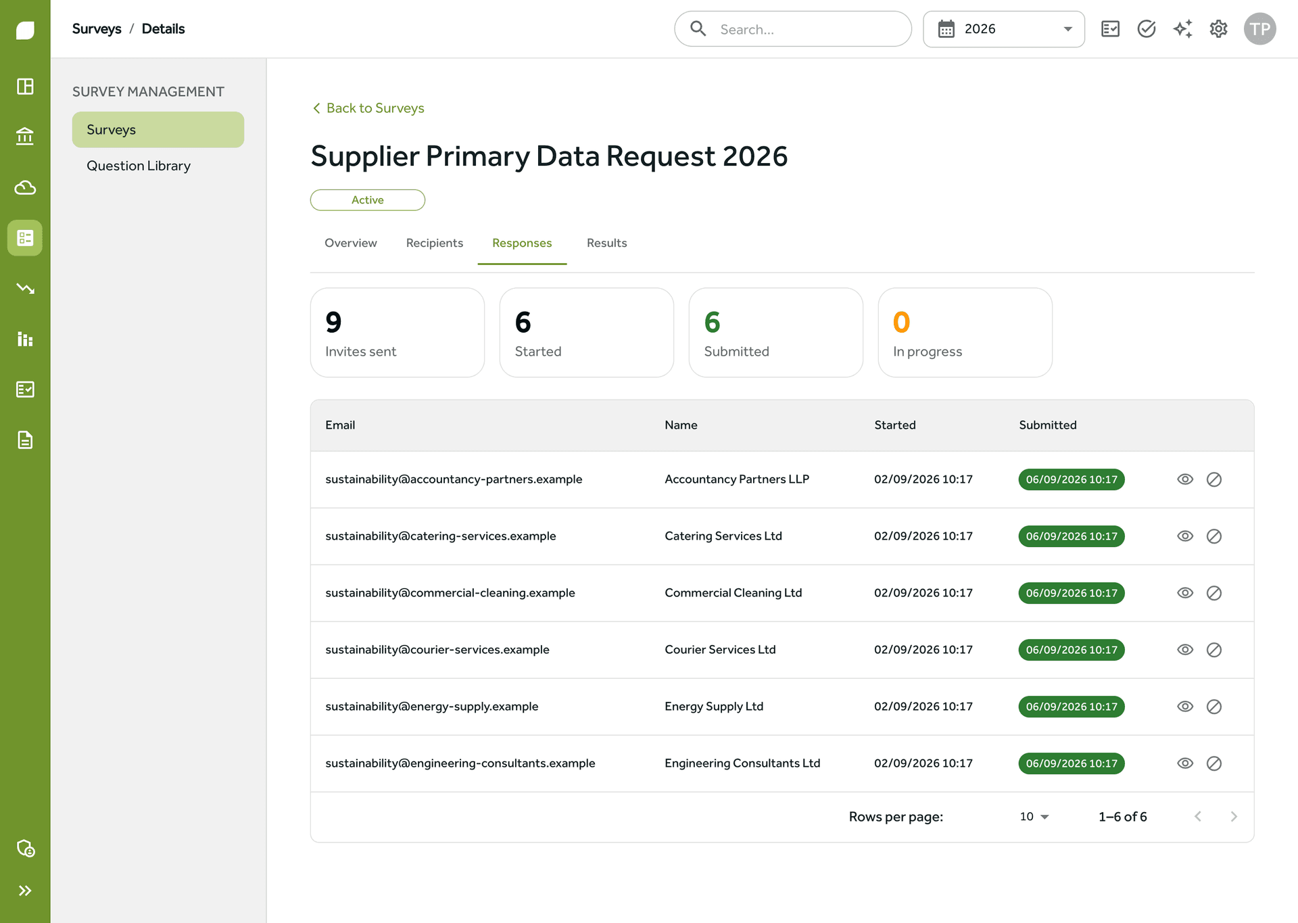The image size is (1298, 923).
Task: Focus the Search input field
Action: coord(793,29)
